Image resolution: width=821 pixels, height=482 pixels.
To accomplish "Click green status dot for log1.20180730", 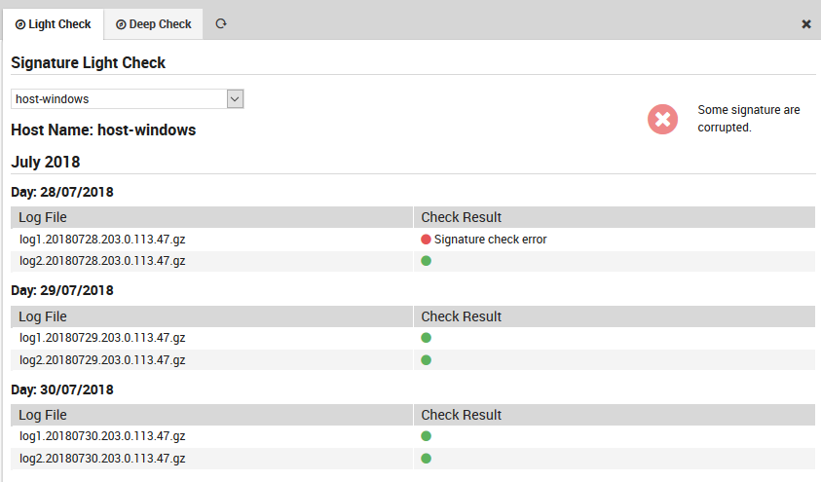I will [x=426, y=436].
